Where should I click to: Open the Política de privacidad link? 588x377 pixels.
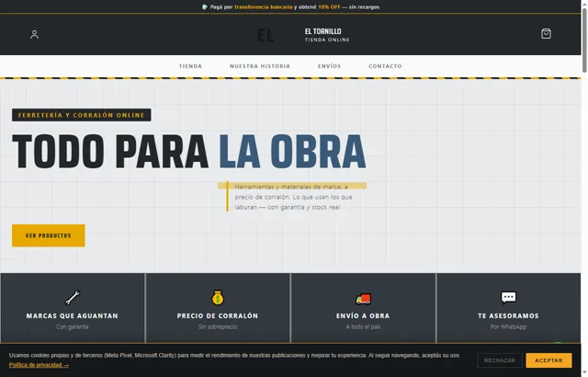click(39, 365)
